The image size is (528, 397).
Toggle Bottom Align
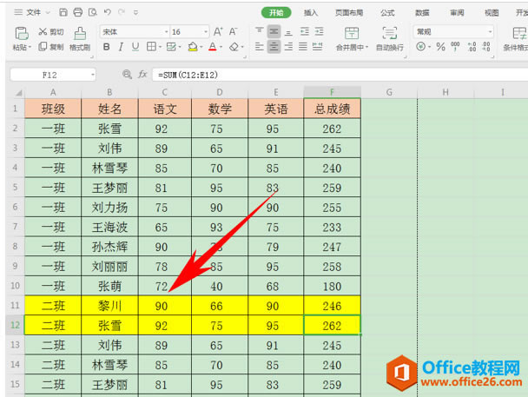click(x=288, y=31)
